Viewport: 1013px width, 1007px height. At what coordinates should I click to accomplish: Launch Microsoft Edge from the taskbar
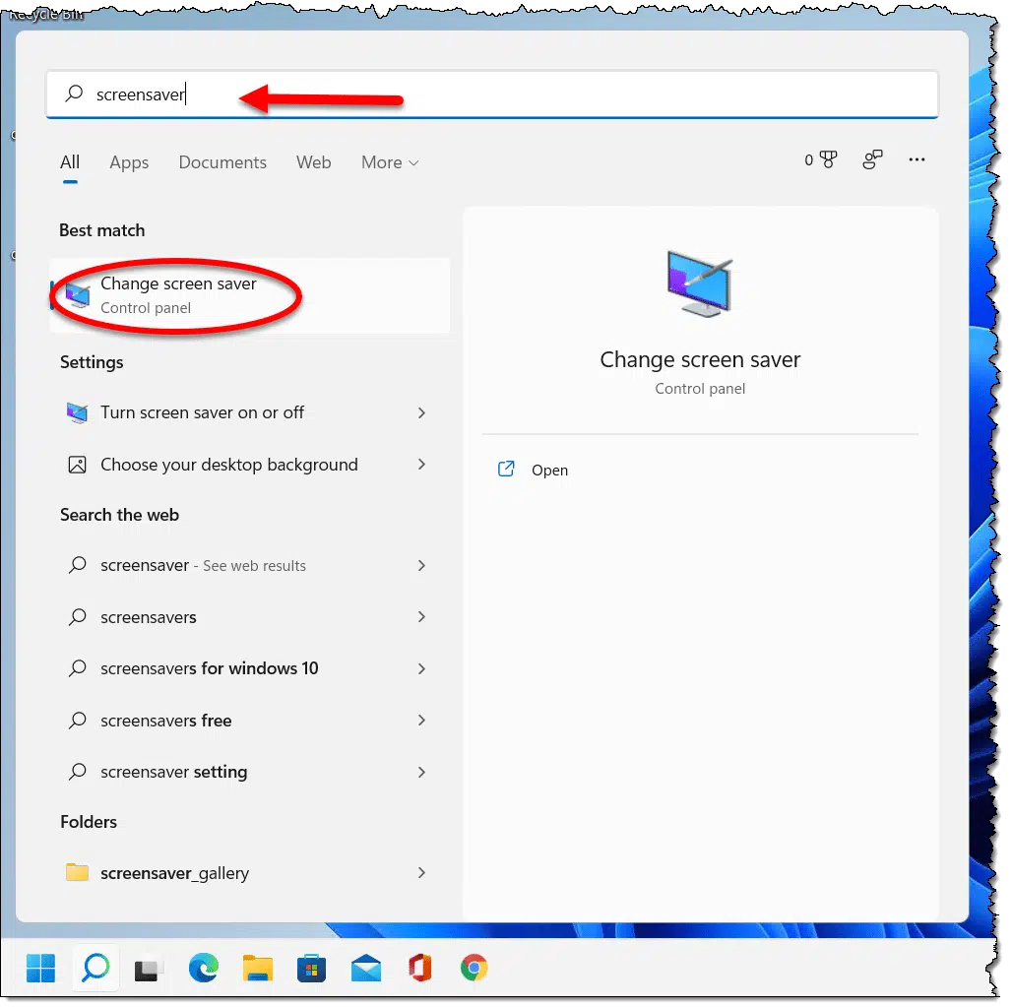[204, 970]
